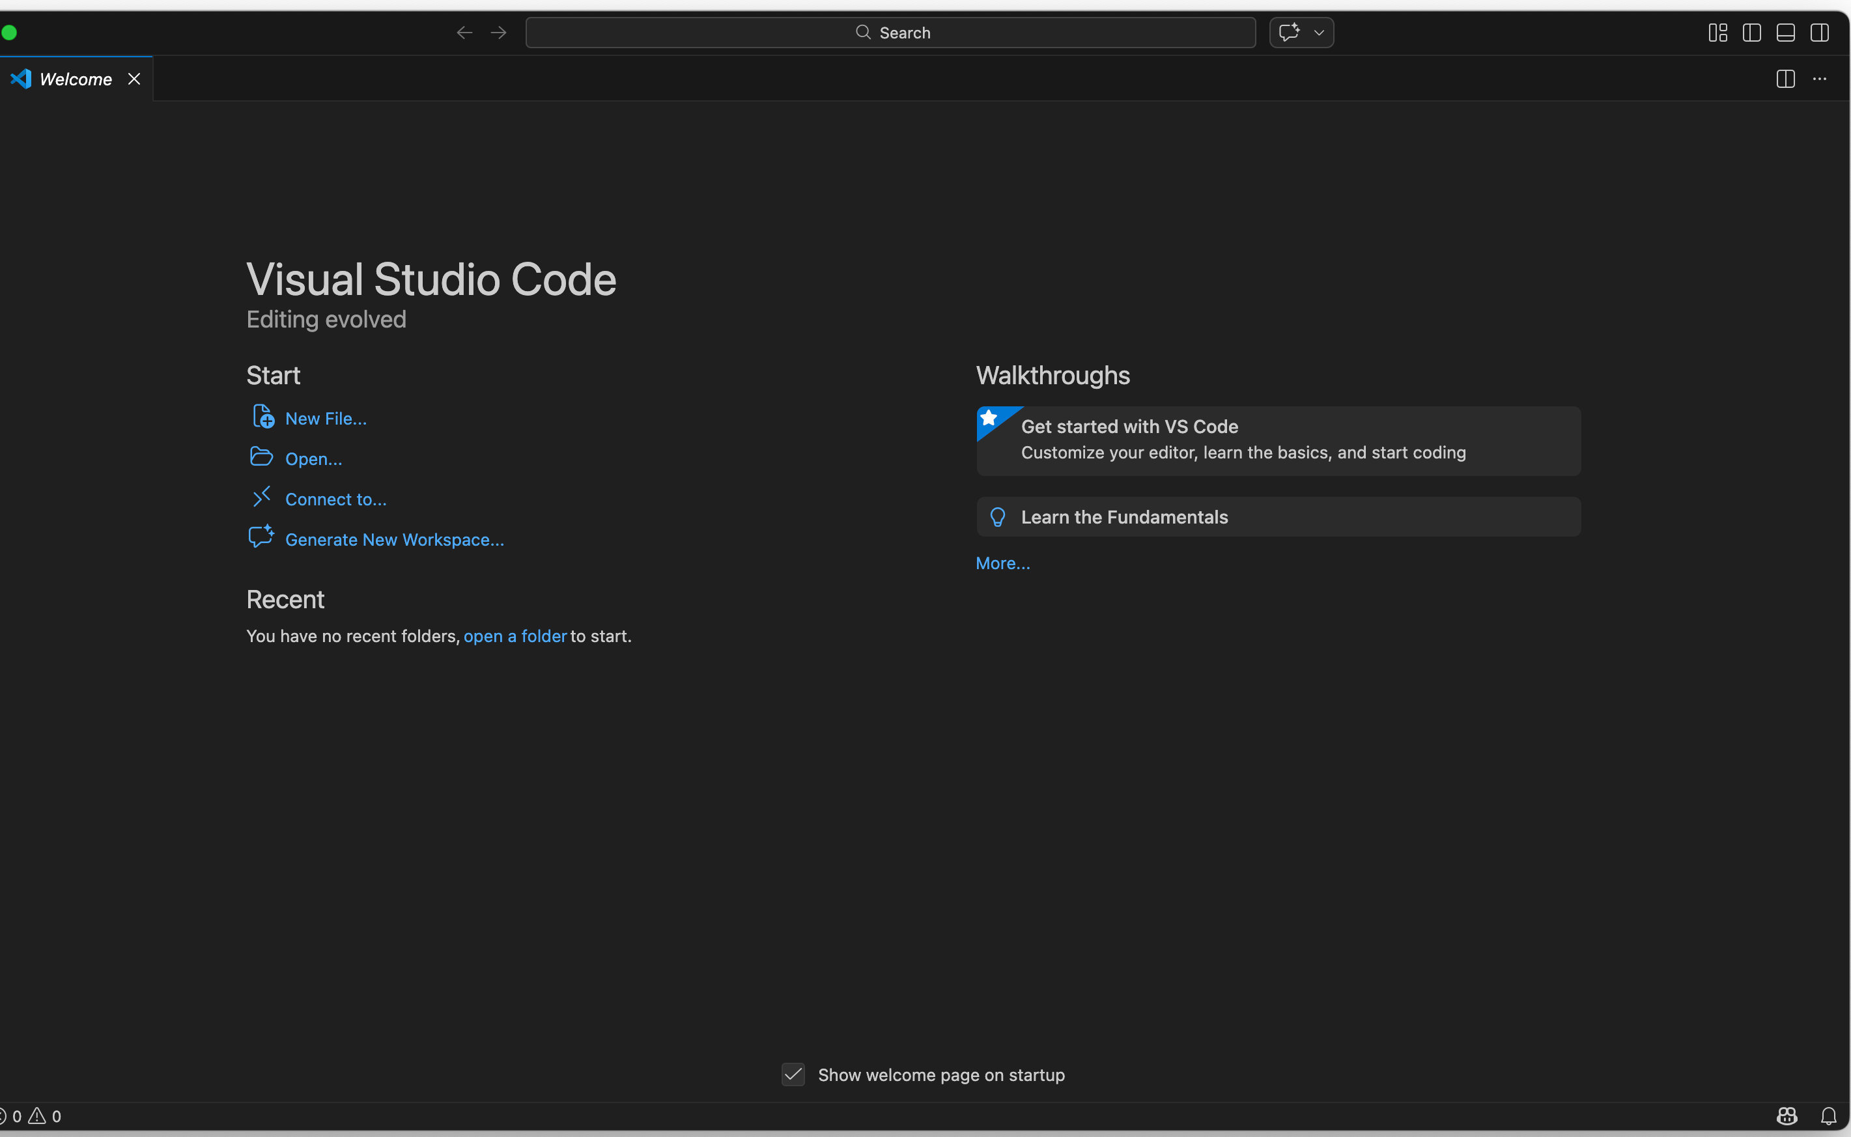This screenshot has width=1851, height=1137.
Task: Open the editor More Actions ellipsis
Action: (x=1818, y=79)
